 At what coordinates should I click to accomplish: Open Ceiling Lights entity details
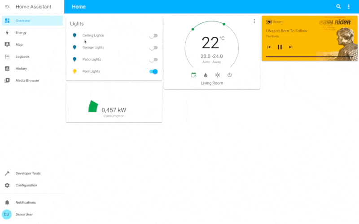[x=93, y=35]
